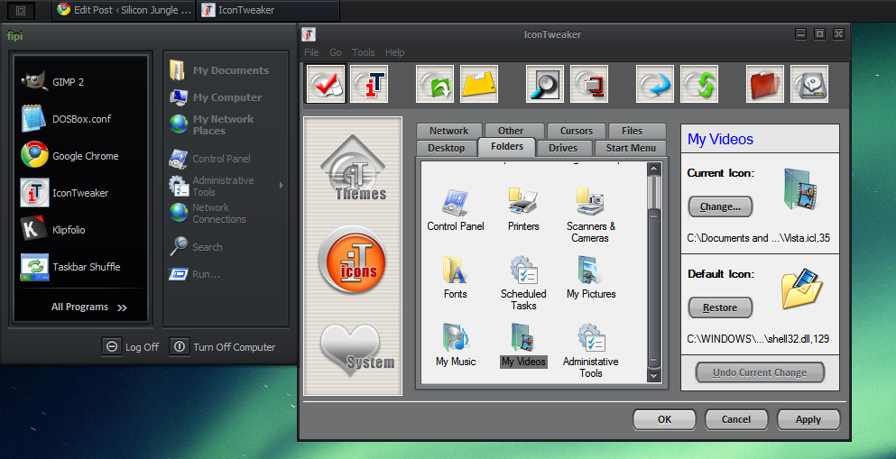Expand Administrative Tools submenu in start menu
This screenshot has height=459, width=896.
coord(226,186)
